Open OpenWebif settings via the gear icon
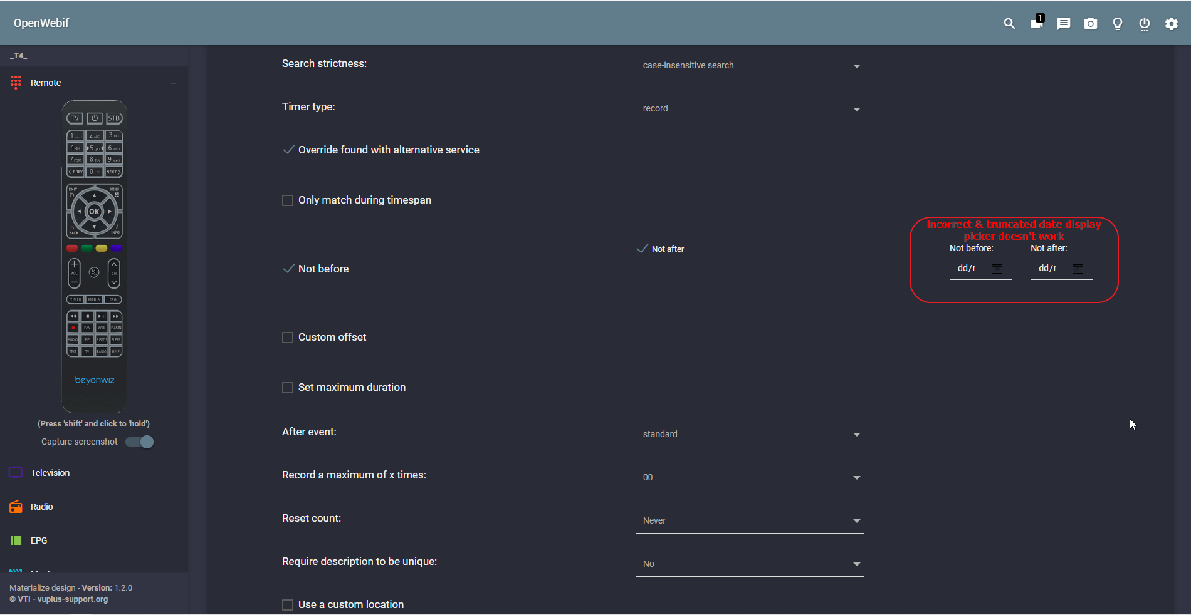The image size is (1191, 615). pos(1171,23)
